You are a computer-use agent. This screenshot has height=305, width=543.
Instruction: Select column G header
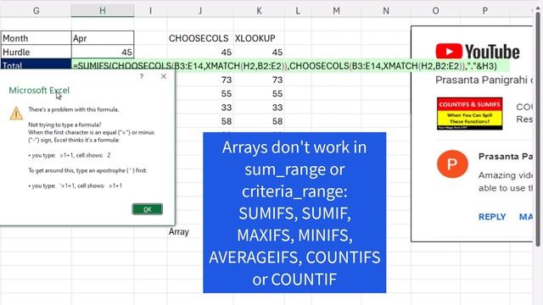pos(36,11)
